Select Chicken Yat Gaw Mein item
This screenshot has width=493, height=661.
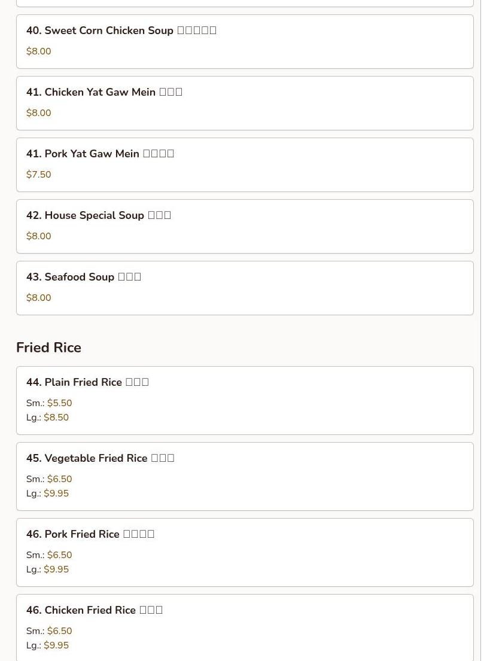pyautogui.click(x=244, y=103)
